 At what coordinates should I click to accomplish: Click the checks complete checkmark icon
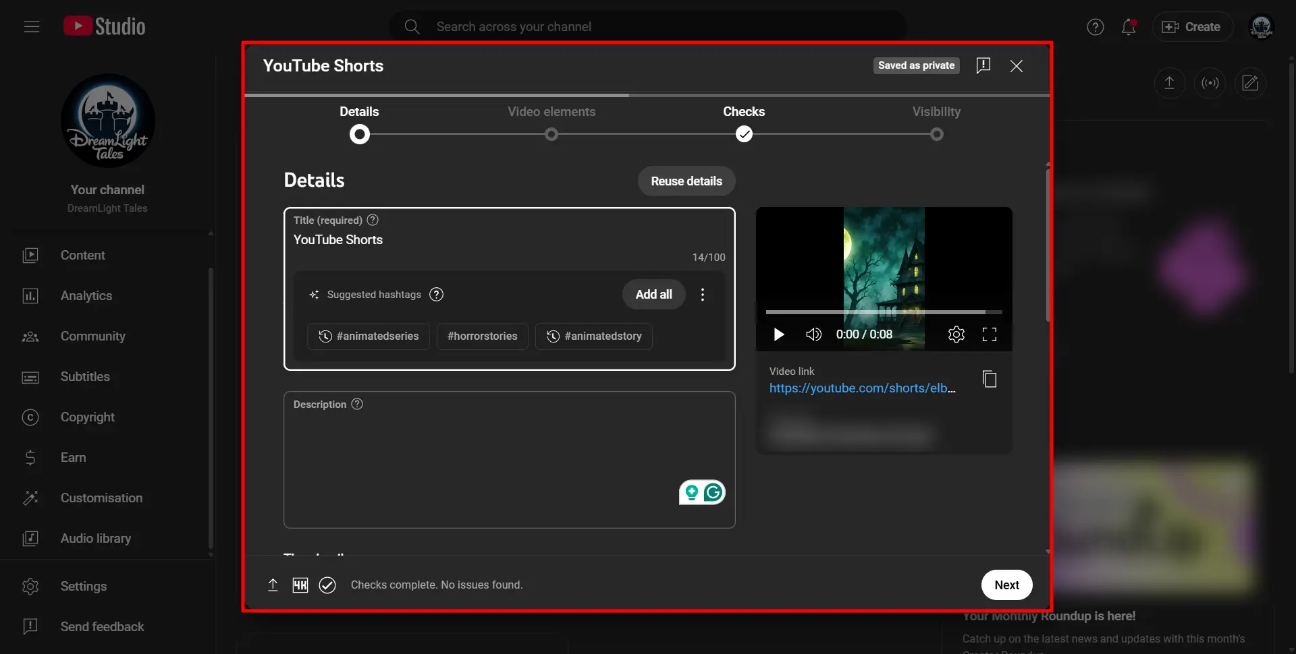pos(327,585)
